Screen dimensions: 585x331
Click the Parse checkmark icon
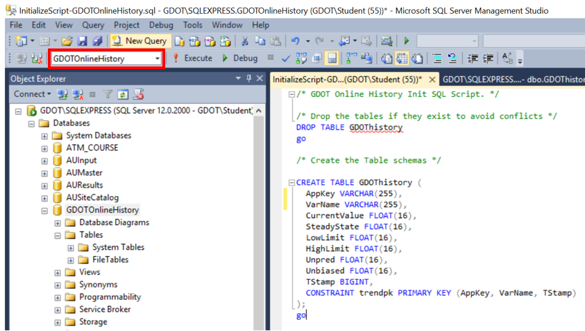pyautogui.click(x=286, y=58)
